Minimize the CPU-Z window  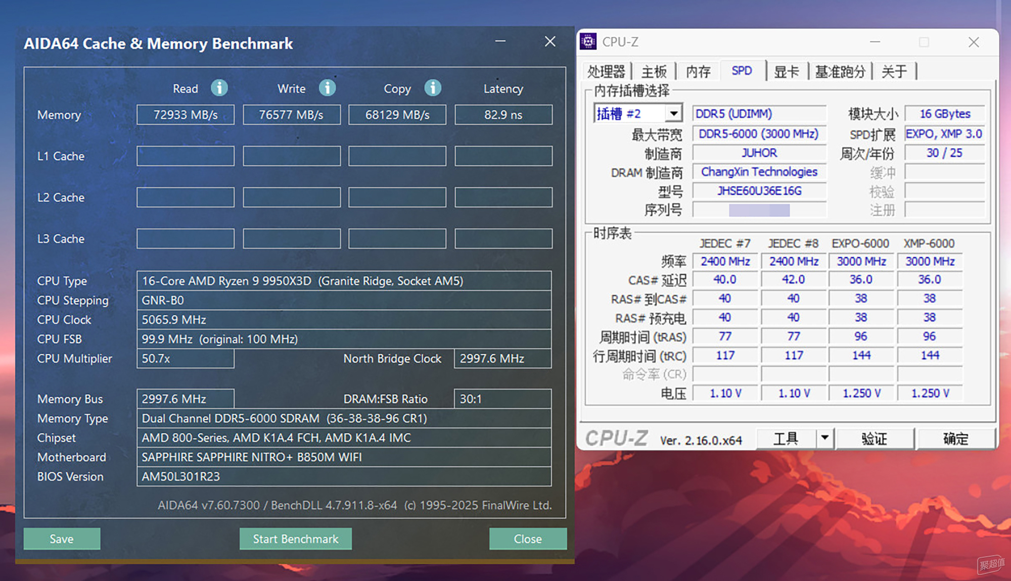[x=875, y=42]
